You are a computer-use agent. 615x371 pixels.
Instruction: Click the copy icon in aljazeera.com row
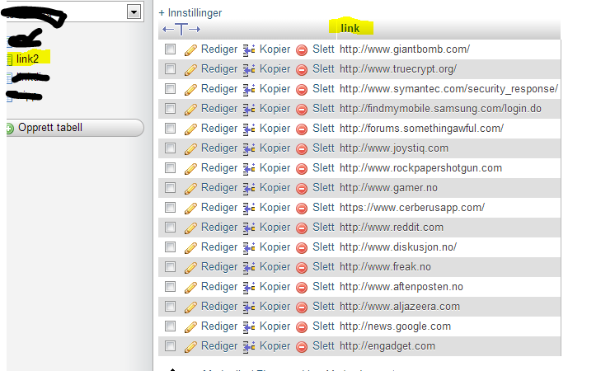249,307
